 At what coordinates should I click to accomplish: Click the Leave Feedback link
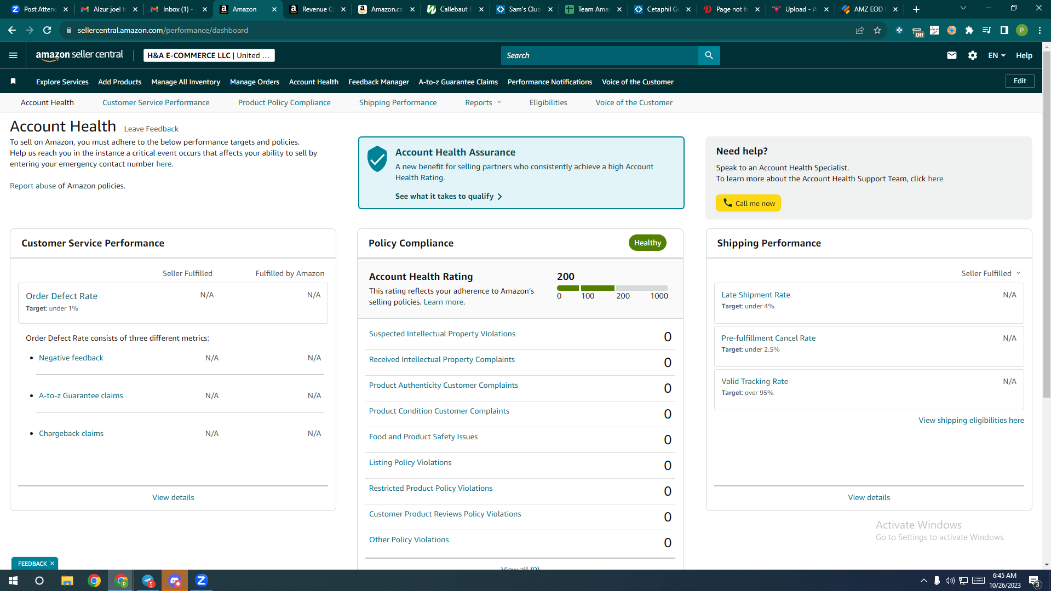point(151,129)
